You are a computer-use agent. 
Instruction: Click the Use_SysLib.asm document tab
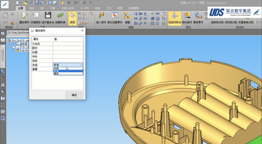18,32
